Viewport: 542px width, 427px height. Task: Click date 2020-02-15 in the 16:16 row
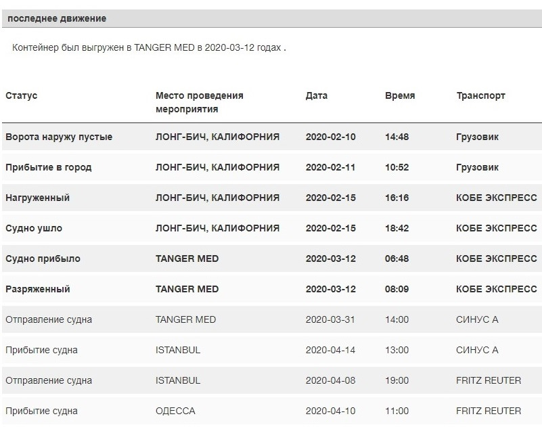pyautogui.click(x=330, y=198)
